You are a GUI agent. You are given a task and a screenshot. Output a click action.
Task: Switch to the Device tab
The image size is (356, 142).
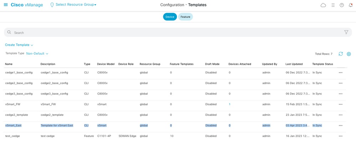pos(170,17)
